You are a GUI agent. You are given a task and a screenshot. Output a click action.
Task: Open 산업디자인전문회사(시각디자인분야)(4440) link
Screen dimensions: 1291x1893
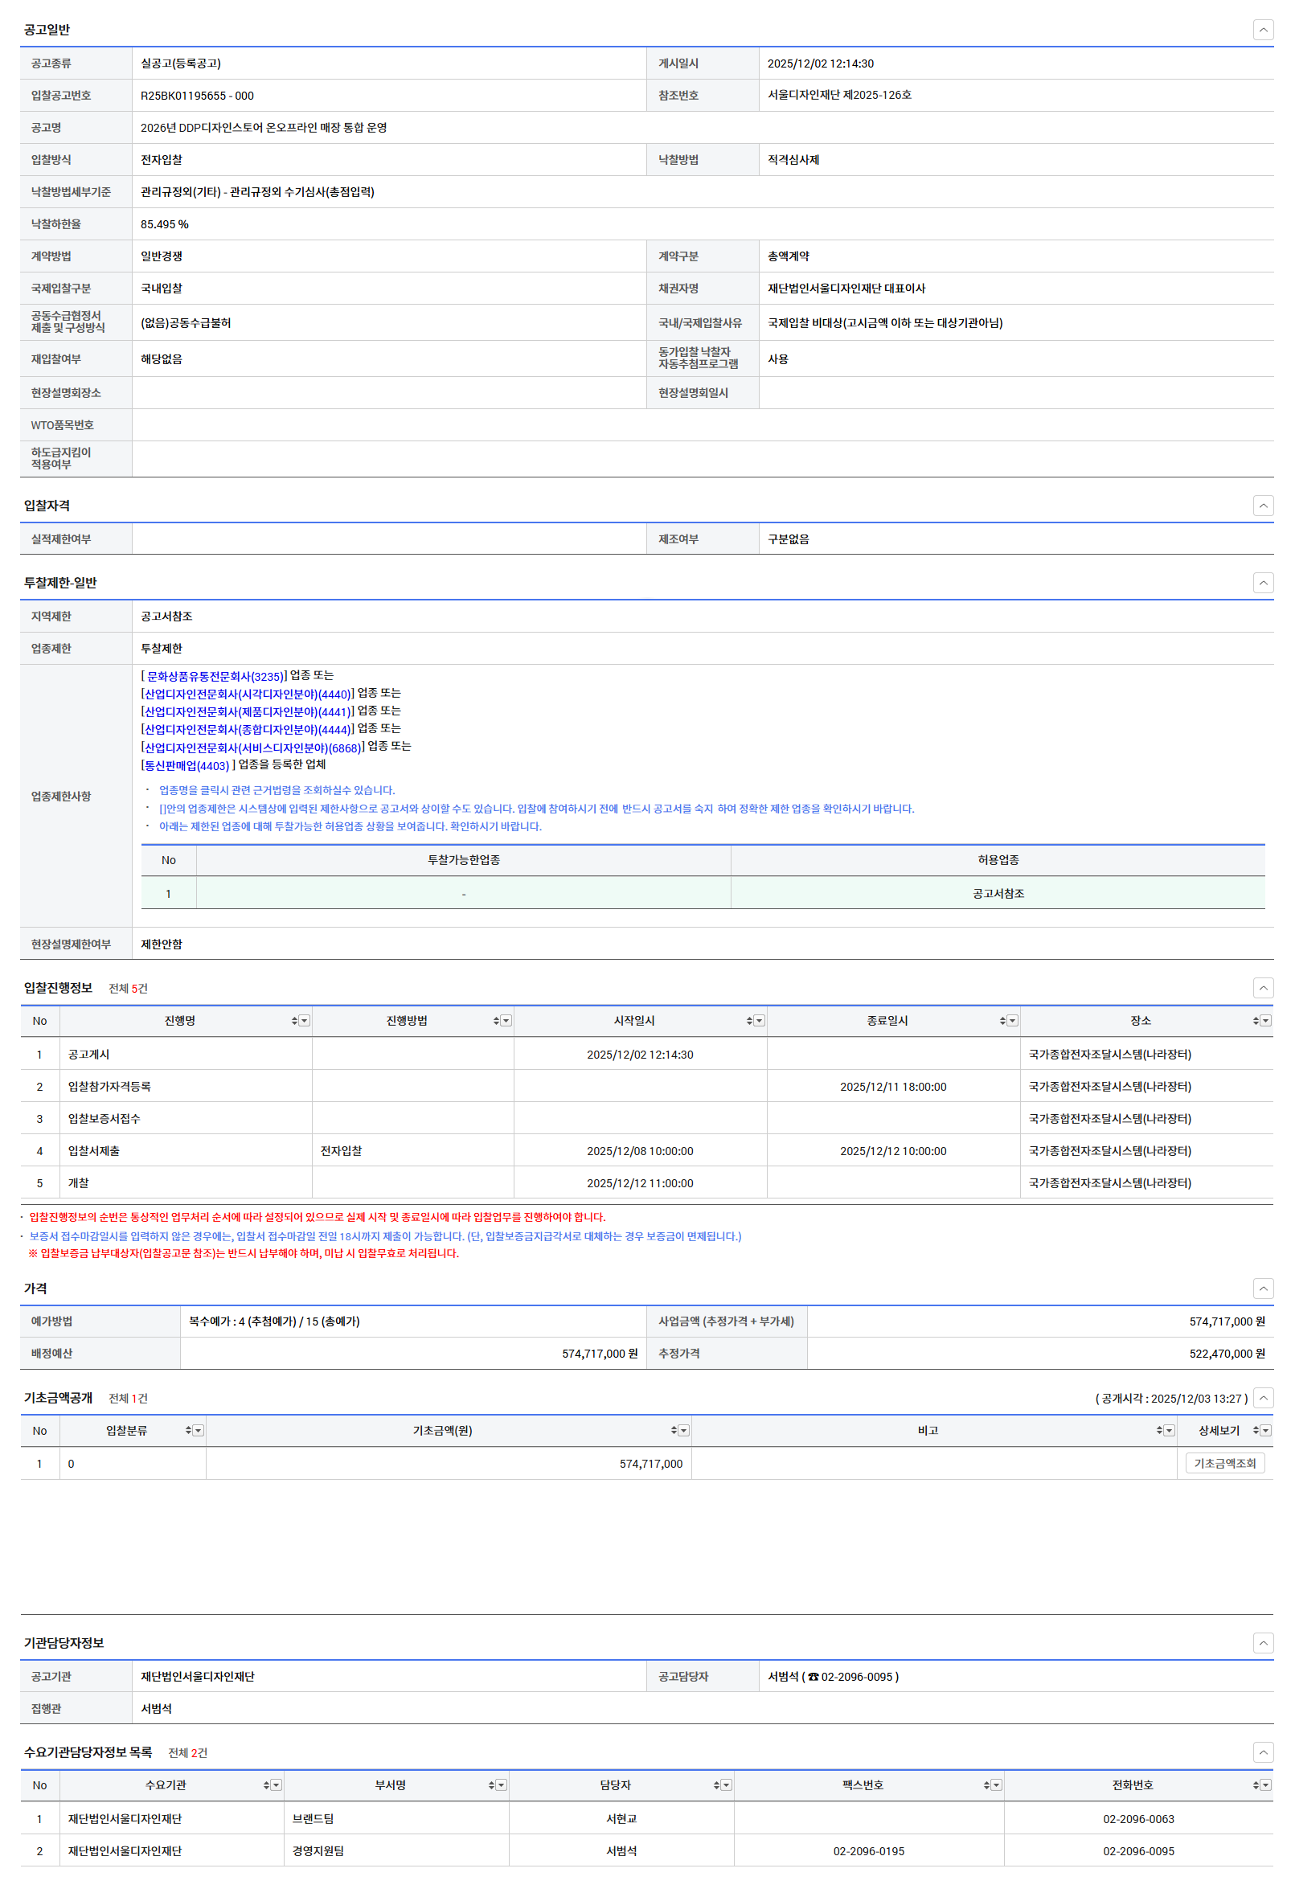(x=247, y=695)
